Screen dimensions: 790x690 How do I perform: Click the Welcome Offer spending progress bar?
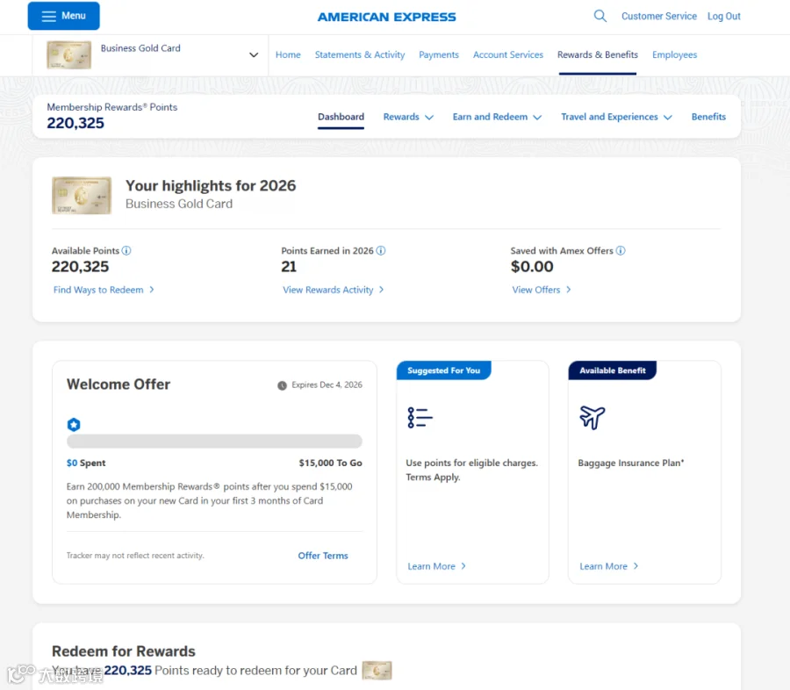tap(214, 441)
